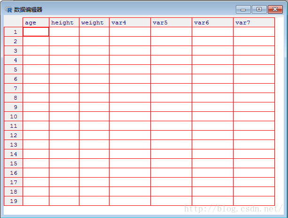This screenshot has height=218, width=288.
Task: Click row header 15
Action: [14, 163]
